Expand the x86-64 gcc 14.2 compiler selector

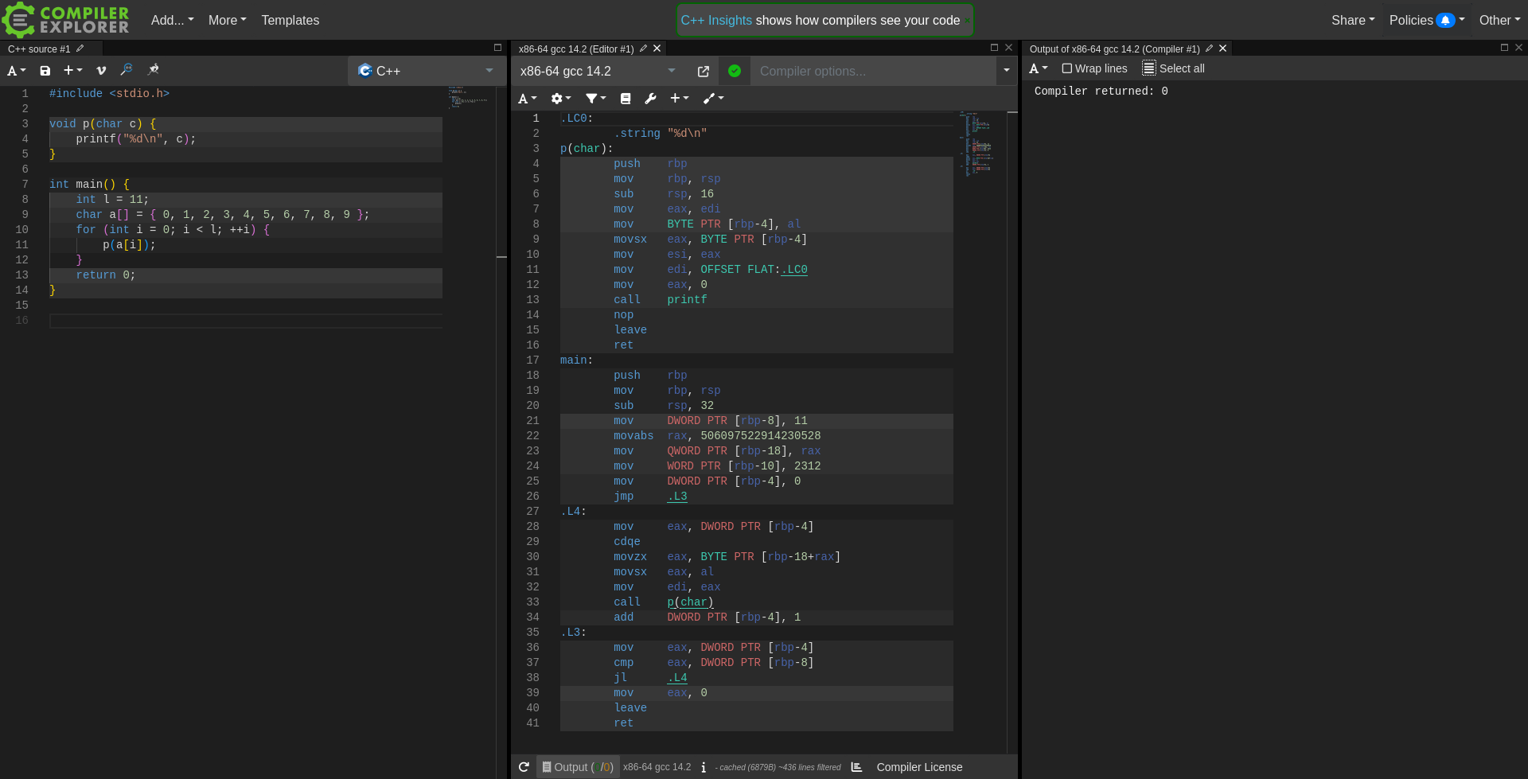click(x=597, y=72)
